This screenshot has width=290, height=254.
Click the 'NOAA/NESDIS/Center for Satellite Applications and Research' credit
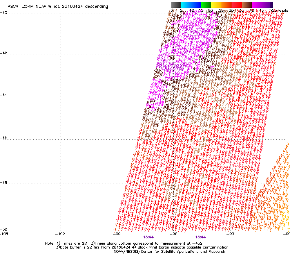(x=169, y=252)
